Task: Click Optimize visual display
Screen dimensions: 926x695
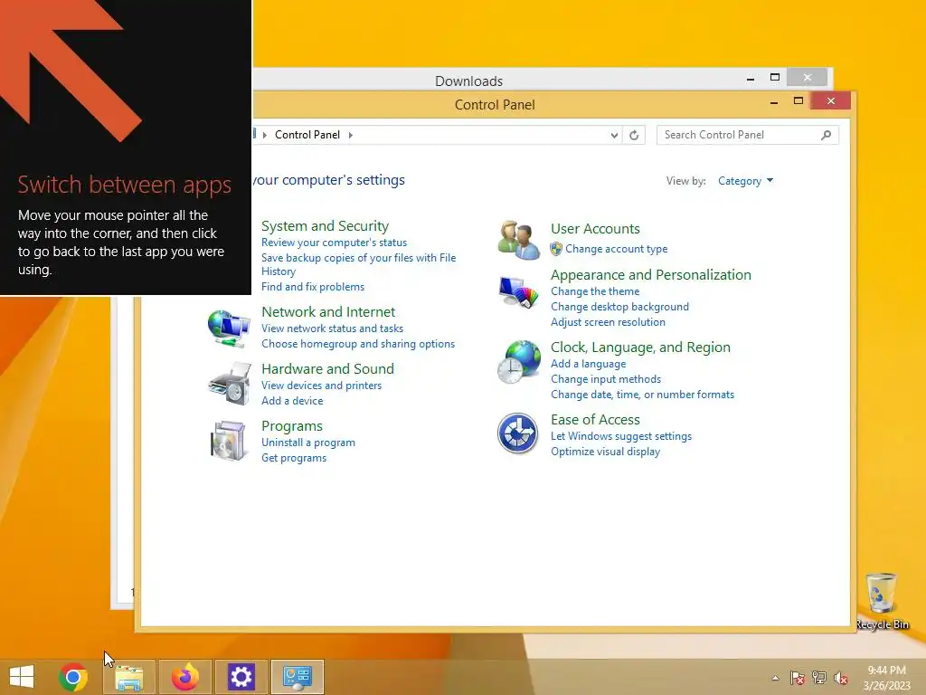Action: [x=605, y=452]
